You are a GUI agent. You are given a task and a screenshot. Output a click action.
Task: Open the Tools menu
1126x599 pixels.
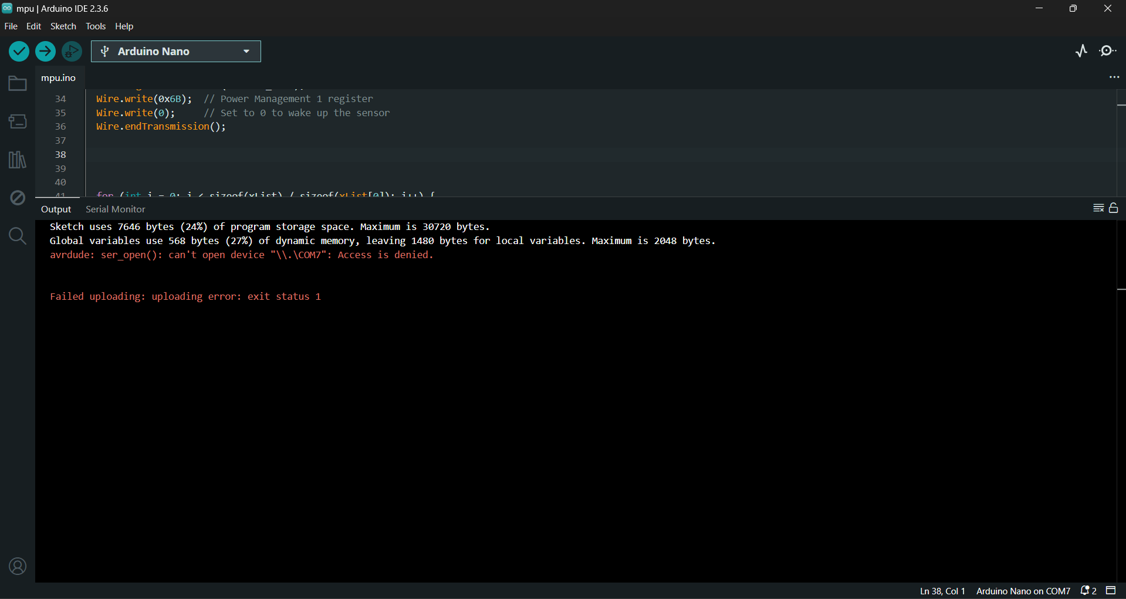[x=95, y=26]
